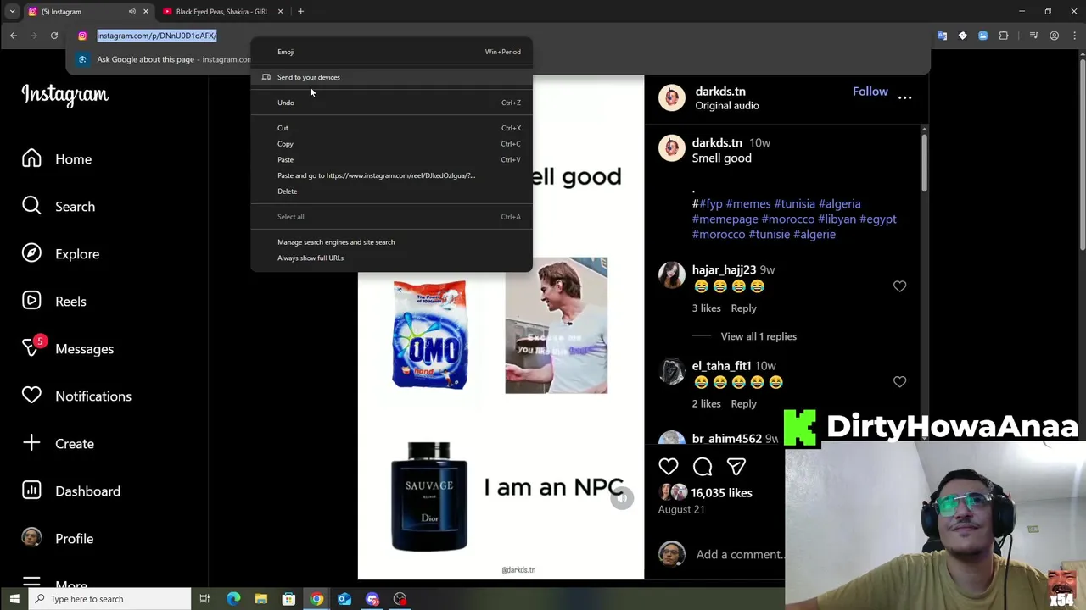This screenshot has height=610, width=1086.
Task: Choose Send to your devices
Action: (x=392, y=77)
